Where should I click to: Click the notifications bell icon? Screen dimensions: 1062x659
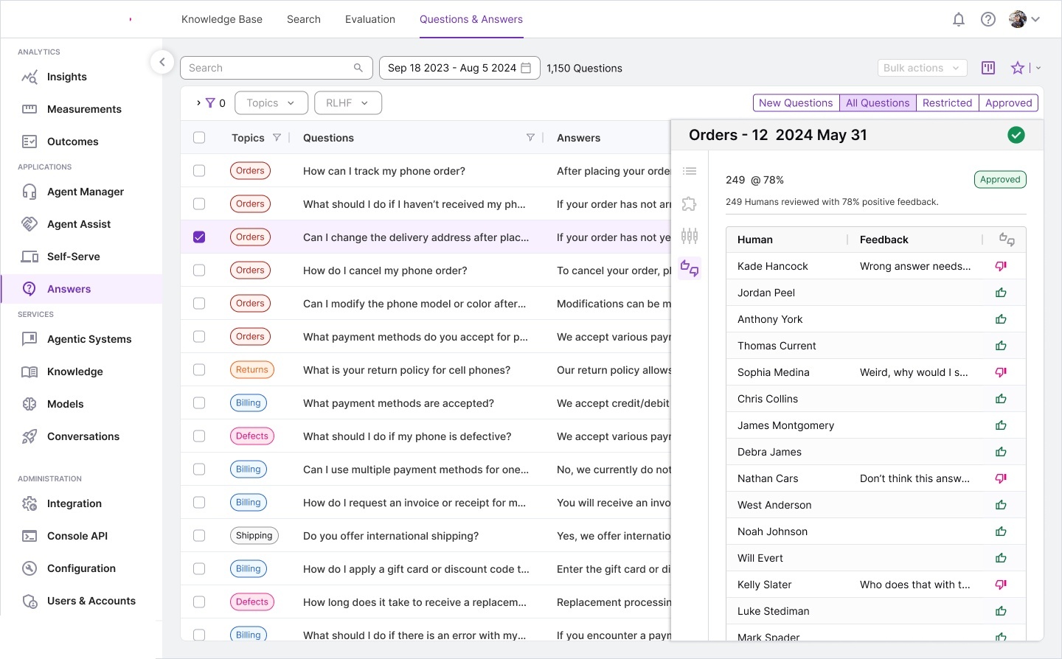point(959,20)
